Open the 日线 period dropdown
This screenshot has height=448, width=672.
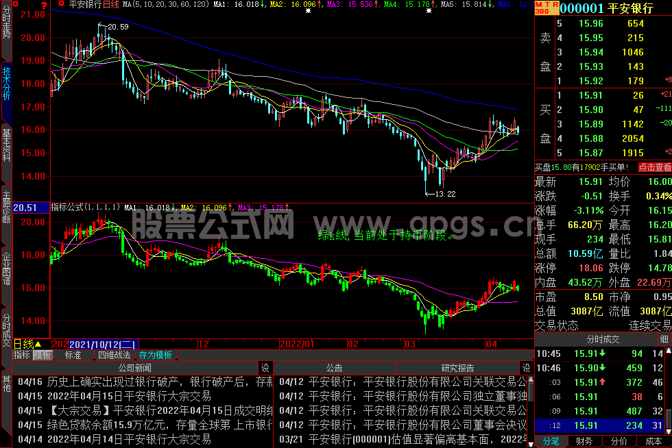[x=27, y=344]
